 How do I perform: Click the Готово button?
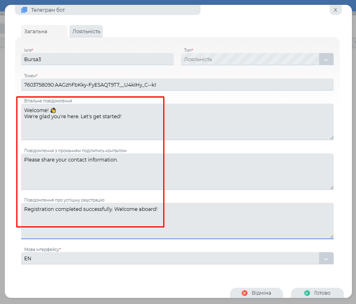pyautogui.click(x=318, y=293)
